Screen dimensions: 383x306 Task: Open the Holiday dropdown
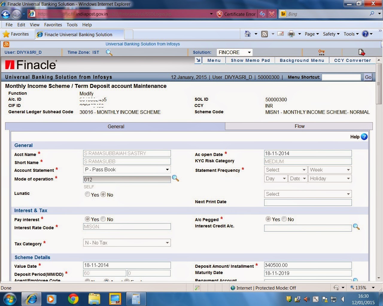(x=330, y=178)
